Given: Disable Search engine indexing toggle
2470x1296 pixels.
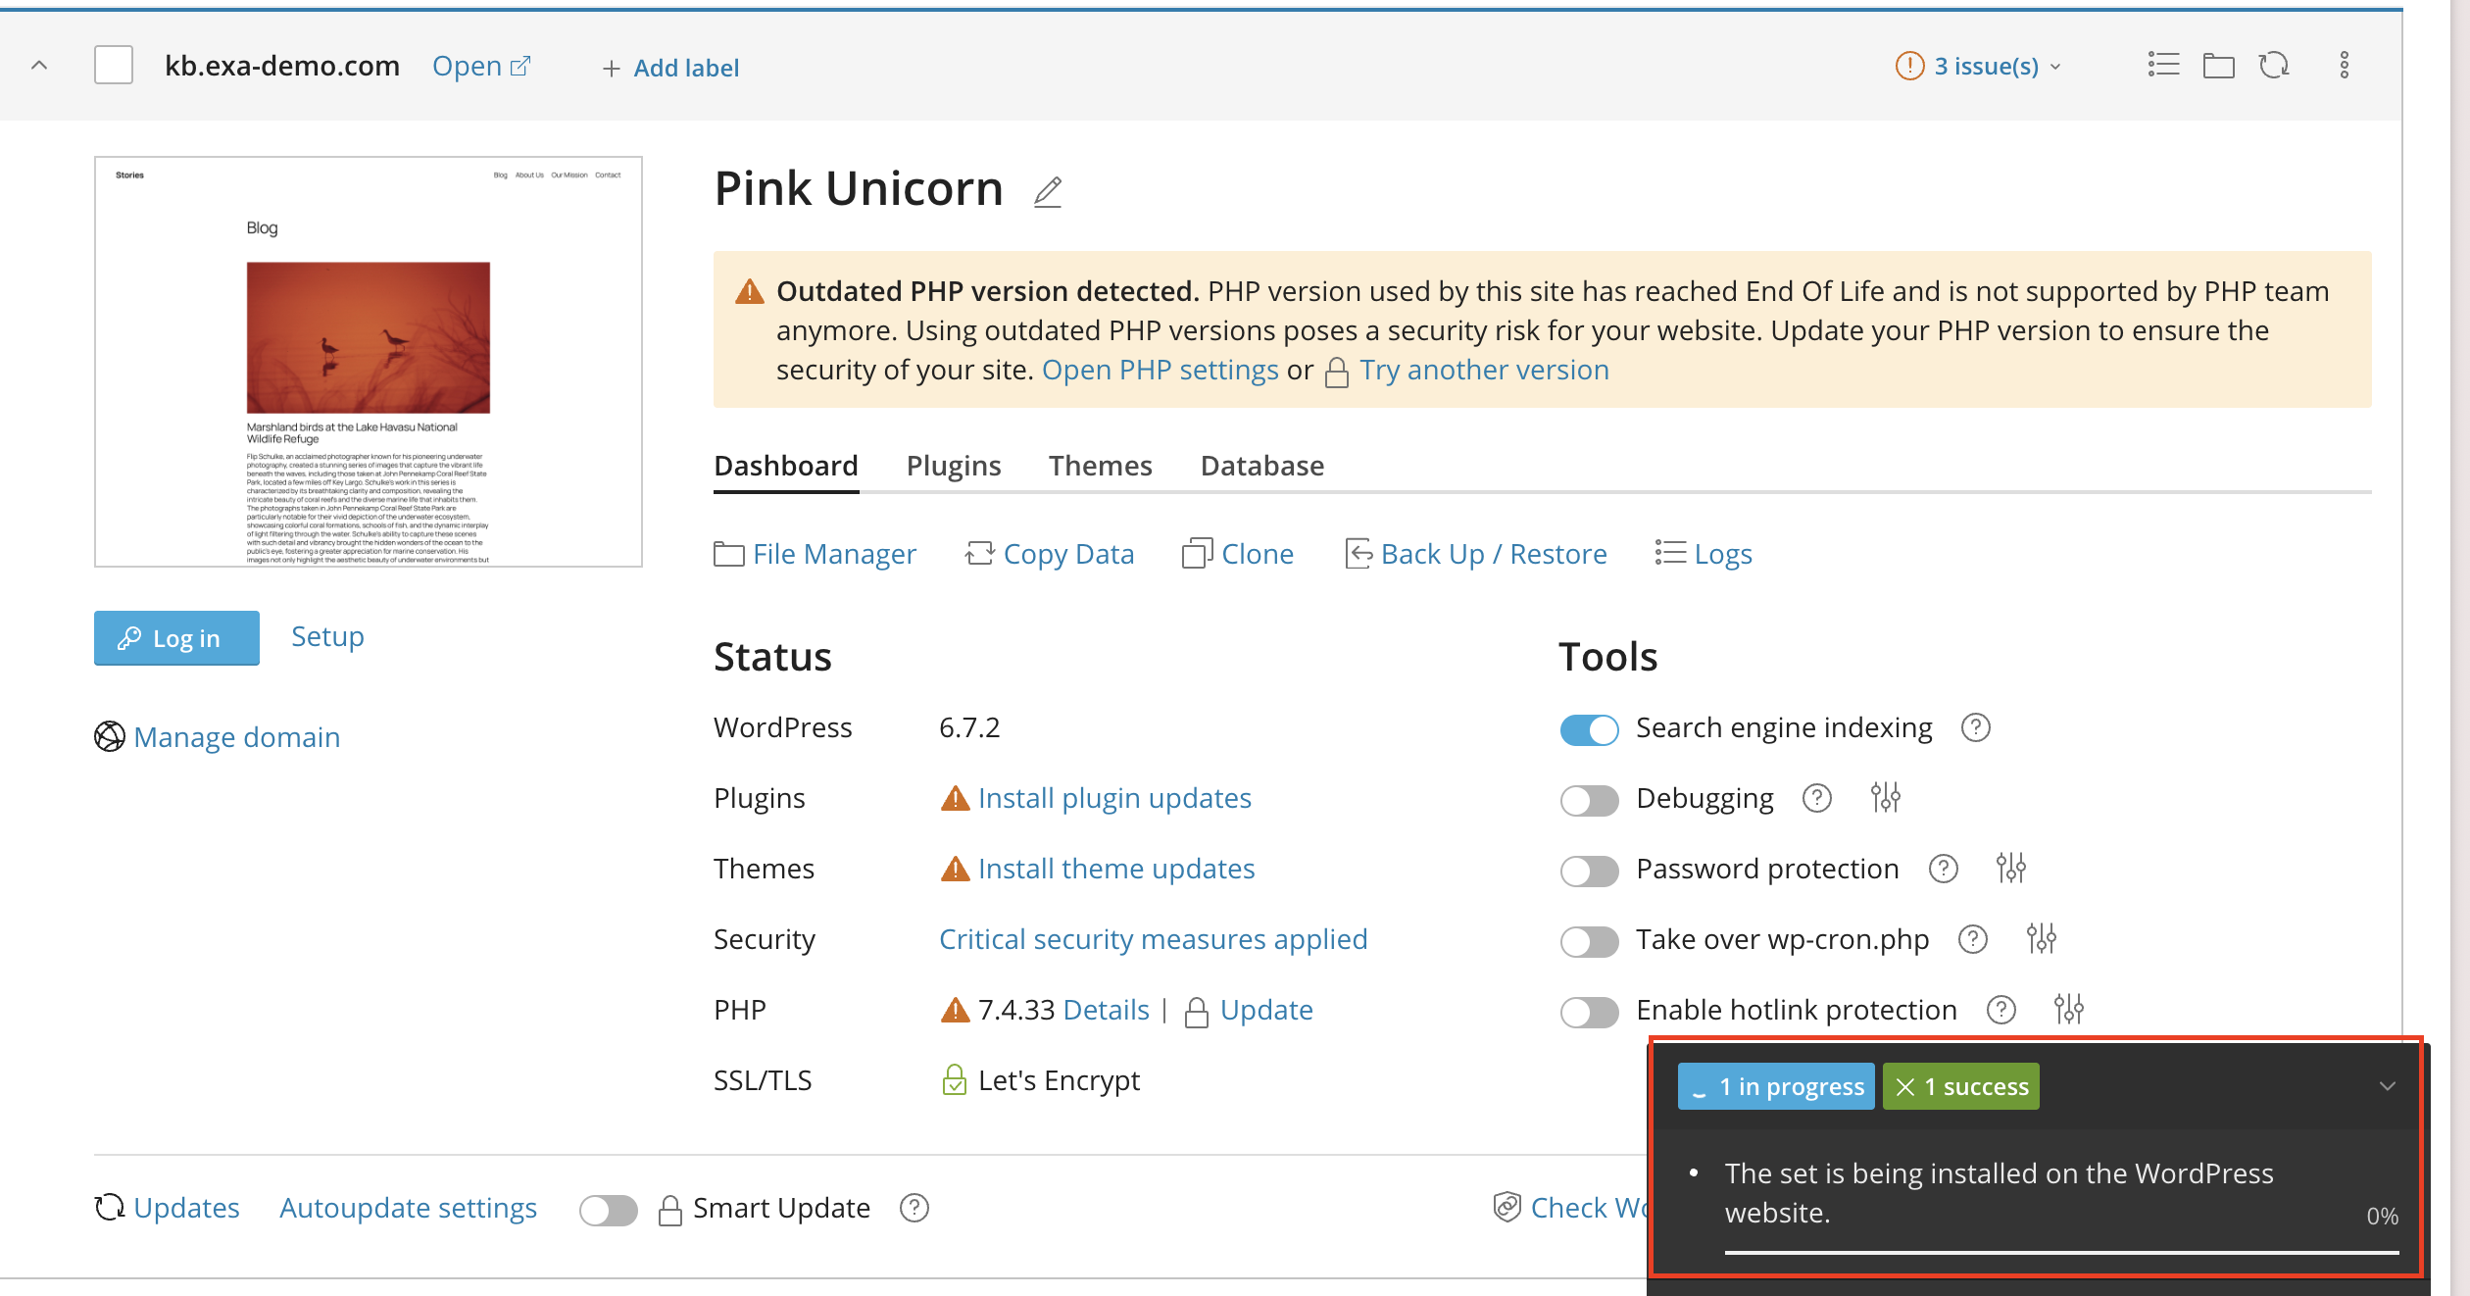Looking at the screenshot, I should pyautogui.click(x=1589, y=729).
